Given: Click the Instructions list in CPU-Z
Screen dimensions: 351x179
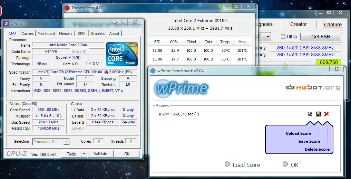Looking at the screenshot, I should (85, 93).
